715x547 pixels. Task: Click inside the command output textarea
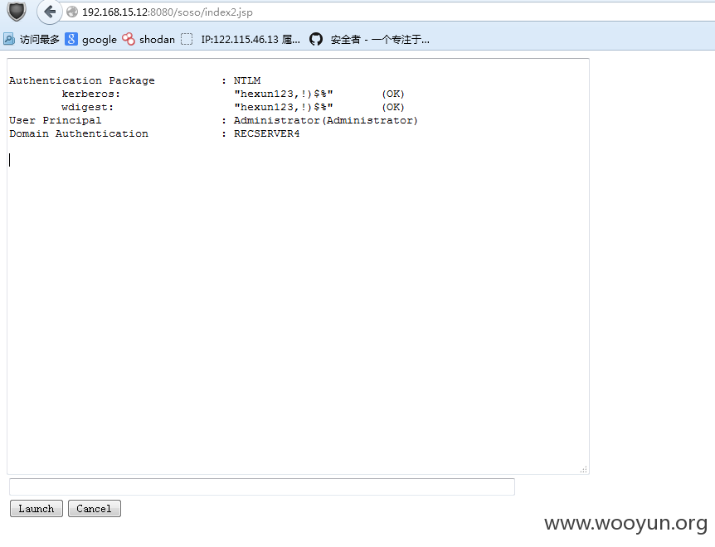299,266
